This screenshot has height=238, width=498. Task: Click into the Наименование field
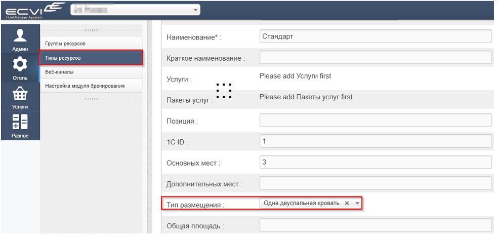click(x=376, y=36)
